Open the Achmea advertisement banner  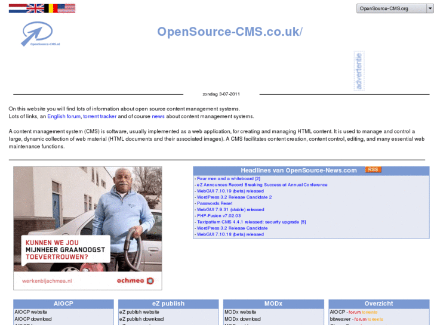(88, 228)
